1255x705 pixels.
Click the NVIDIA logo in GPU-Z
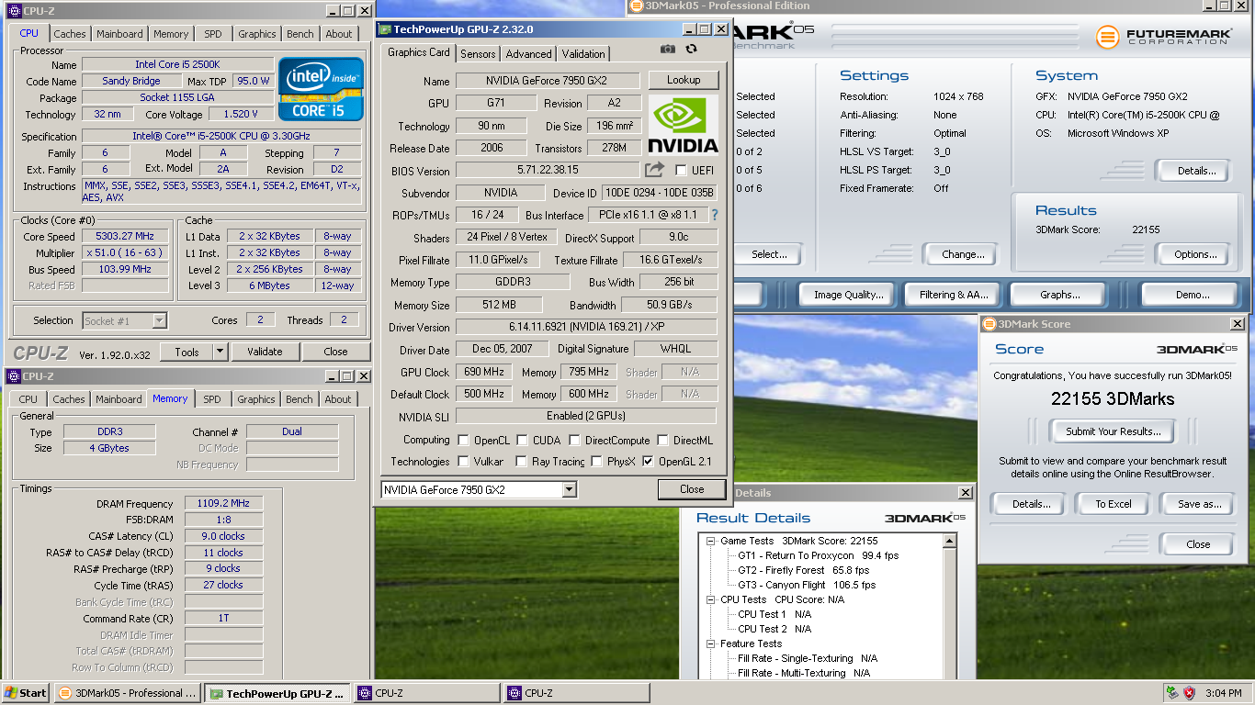click(x=684, y=125)
